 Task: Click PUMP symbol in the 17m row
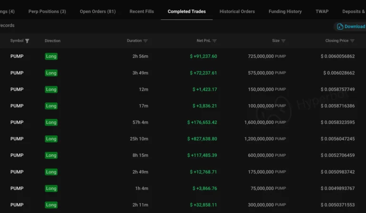click(17, 106)
